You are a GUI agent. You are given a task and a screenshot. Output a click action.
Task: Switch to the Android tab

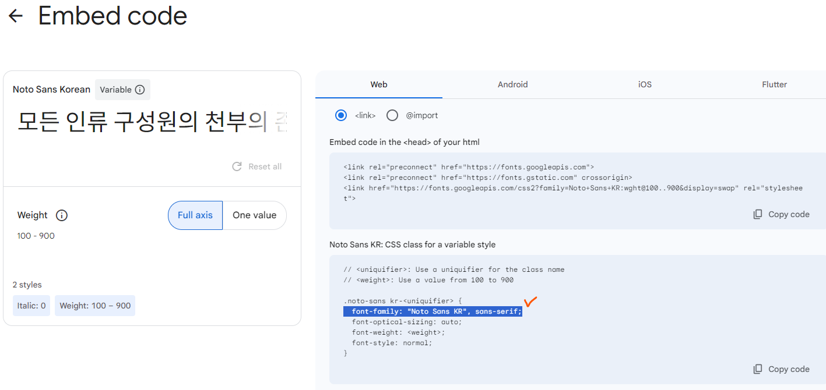pyautogui.click(x=513, y=84)
